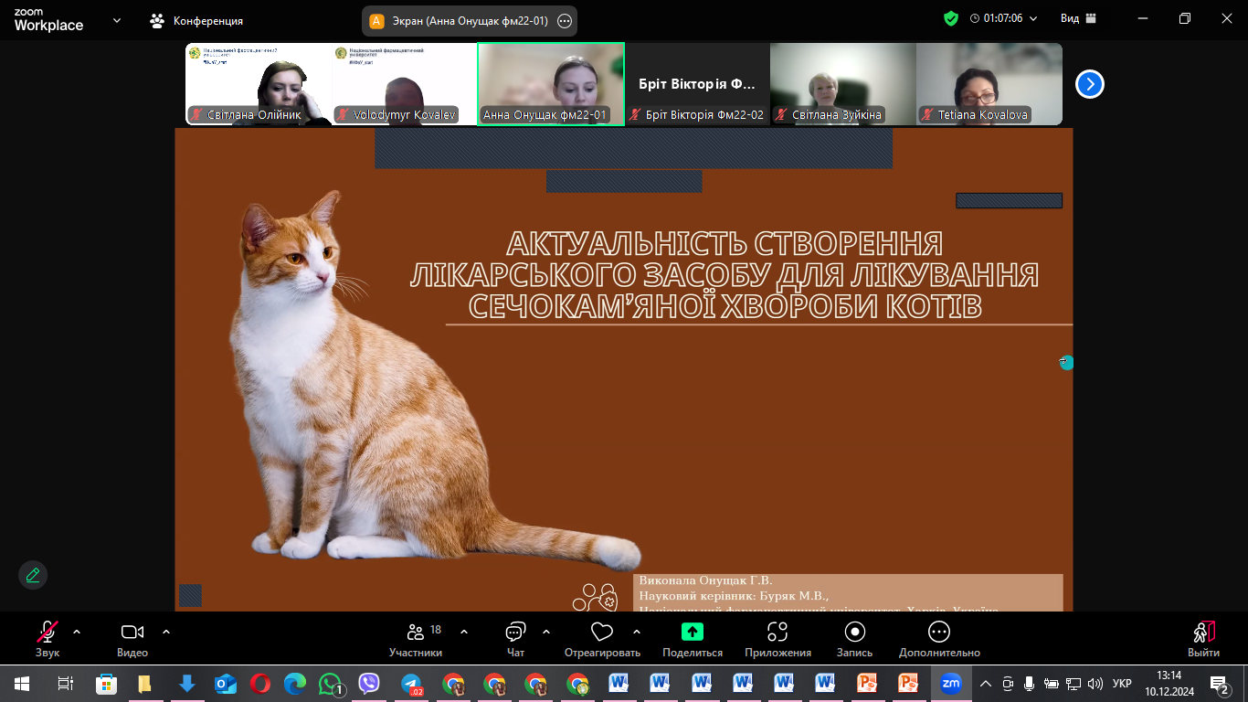1248x702 pixels.
Task: Open the Дополнительно more options menu
Action: pos(939,638)
